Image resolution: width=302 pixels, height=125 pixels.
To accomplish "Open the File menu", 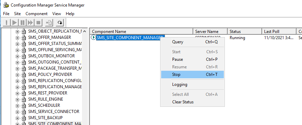I will click(x=6, y=14).
